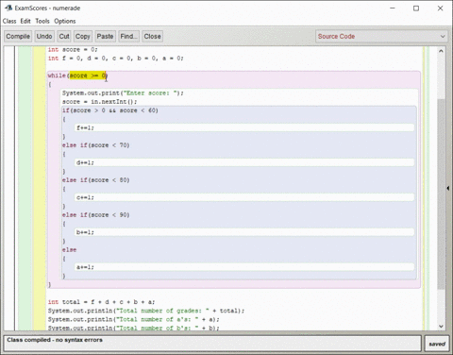Click the 'Class compiled - no syntax errors' status message
This screenshot has height=355, width=453.
coord(55,340)
